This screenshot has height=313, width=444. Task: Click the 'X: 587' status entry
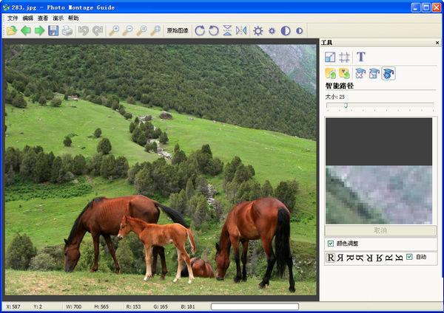tap(13, 306)
